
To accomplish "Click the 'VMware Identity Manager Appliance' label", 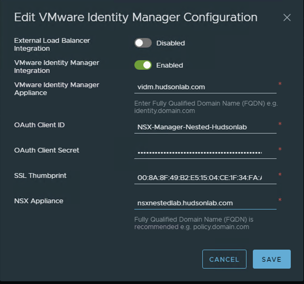I will coord(57,89).
